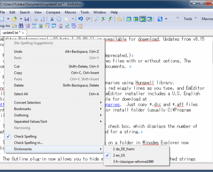
Task: Click the blue dictionaries hyperlink in text
Action: point(112,104)
